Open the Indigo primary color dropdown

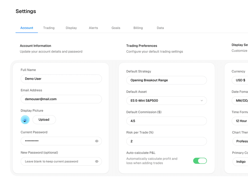[x=240, y=162]
